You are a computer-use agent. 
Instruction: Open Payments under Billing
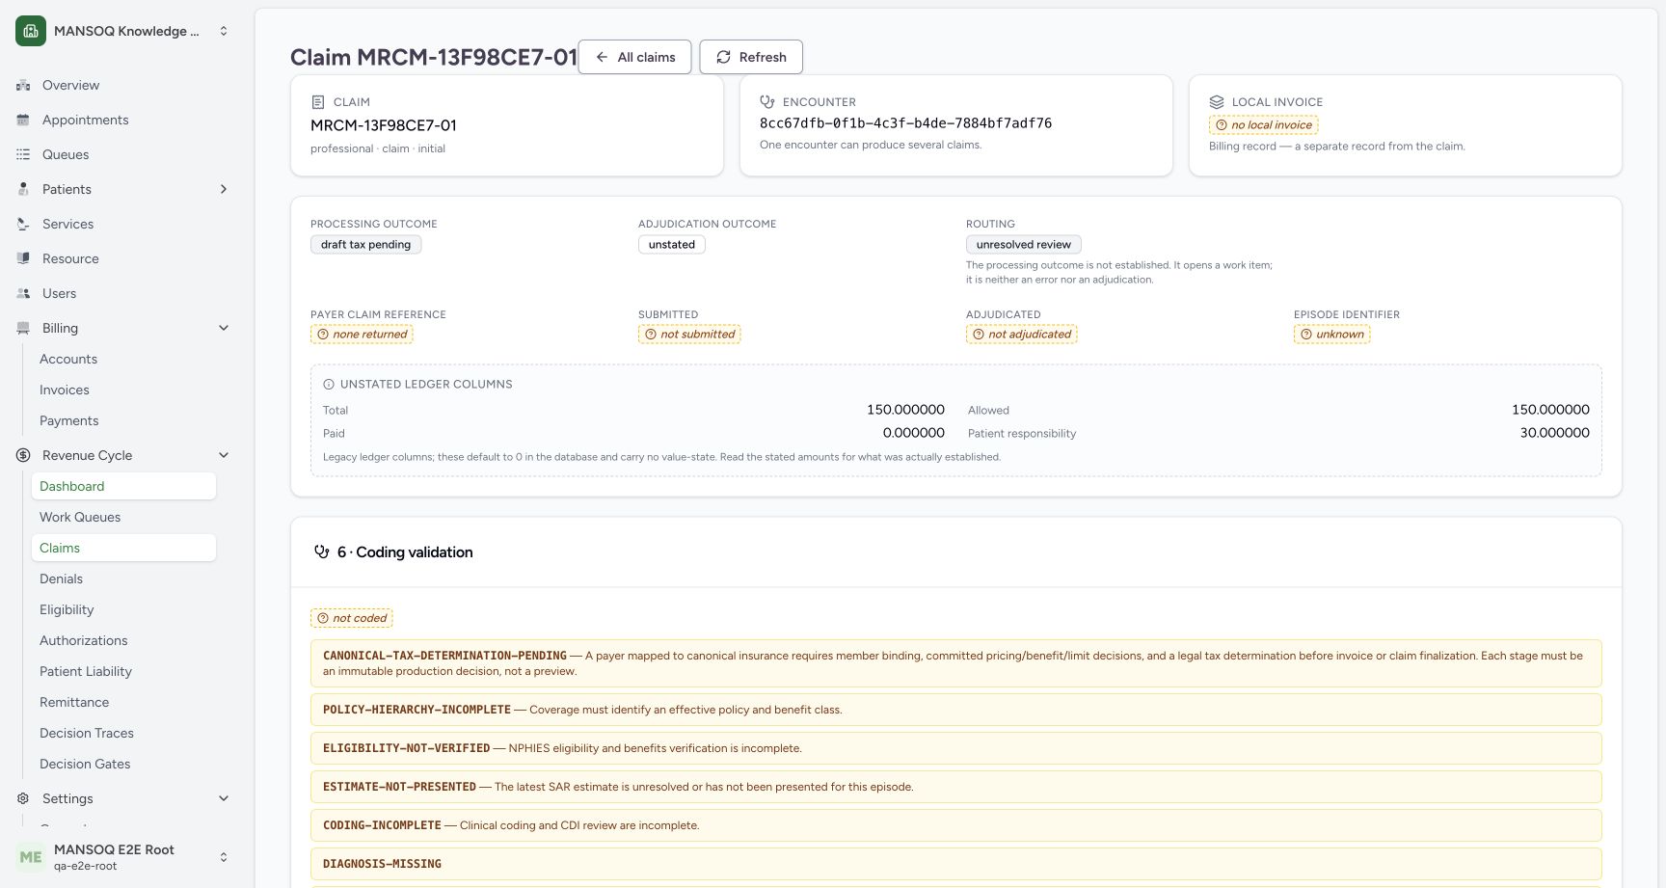coord(123,420)
